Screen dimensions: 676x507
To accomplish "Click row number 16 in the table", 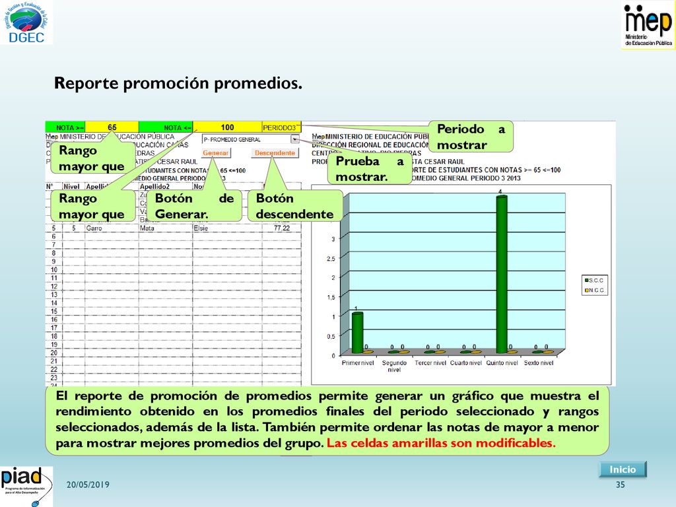I will (x=54, y=320).
